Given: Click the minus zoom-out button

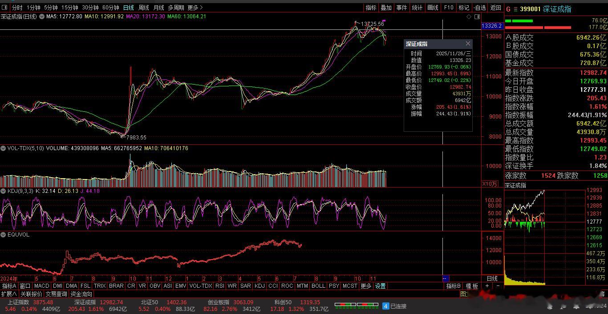Looking at the screenshot, I should (x=498, y=286).
